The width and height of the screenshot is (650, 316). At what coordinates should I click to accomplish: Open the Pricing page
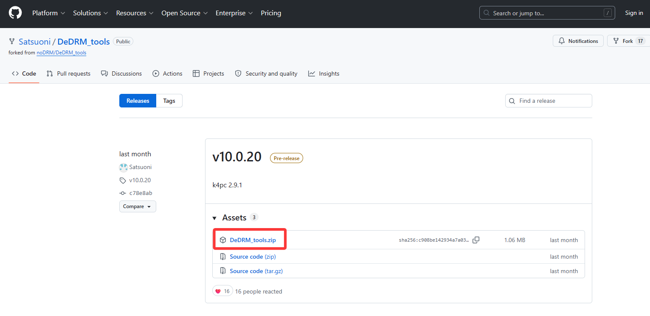(271, 13)
